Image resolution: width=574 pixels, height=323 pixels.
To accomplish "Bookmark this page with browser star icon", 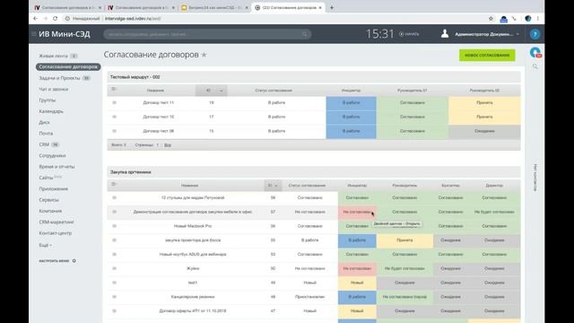I will [x=491, y=18].
